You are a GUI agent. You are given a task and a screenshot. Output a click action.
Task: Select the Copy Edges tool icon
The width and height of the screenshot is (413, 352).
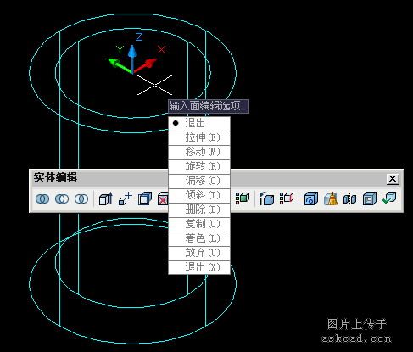267,198
